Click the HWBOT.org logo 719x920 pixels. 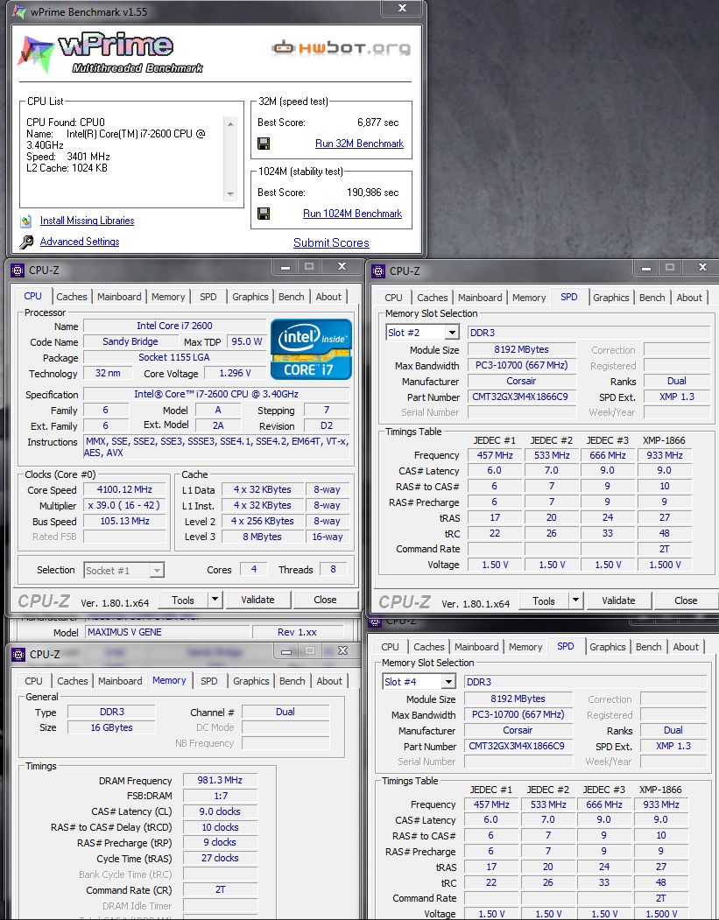342,47
